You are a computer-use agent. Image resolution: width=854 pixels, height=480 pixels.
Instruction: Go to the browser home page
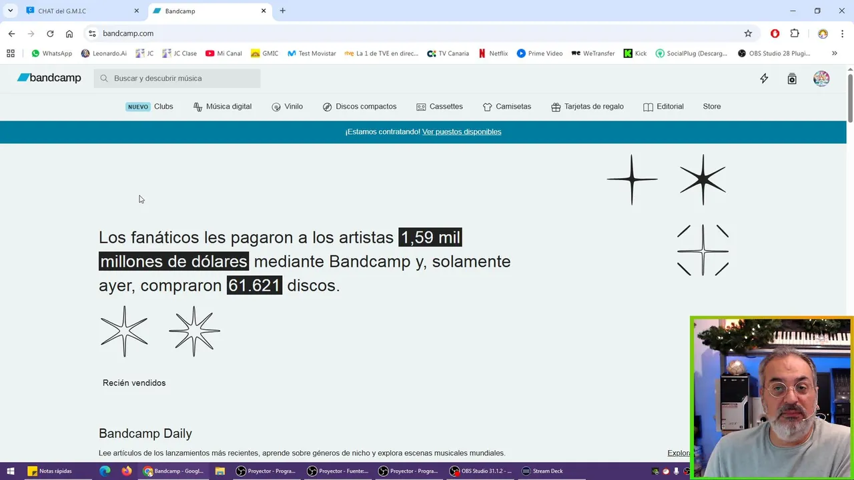point(69,33)
